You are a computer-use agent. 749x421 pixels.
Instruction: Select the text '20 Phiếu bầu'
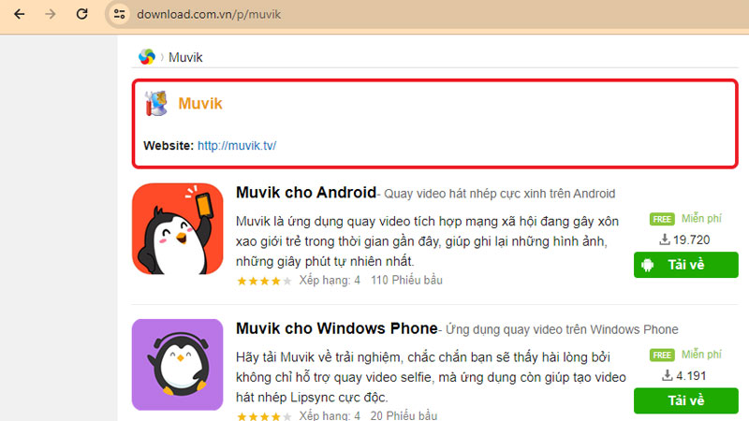point(404,415)
